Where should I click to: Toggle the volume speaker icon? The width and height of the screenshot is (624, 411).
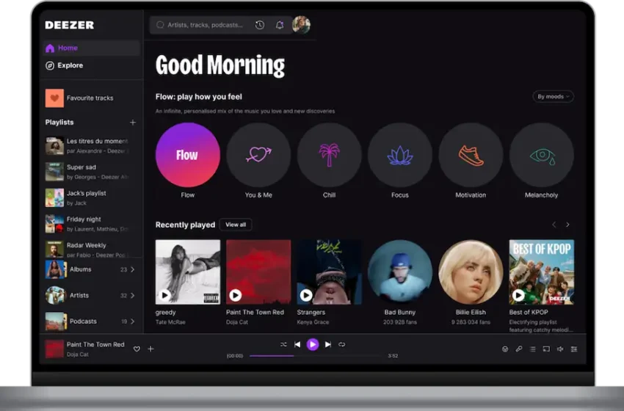(x=560, y=349)
